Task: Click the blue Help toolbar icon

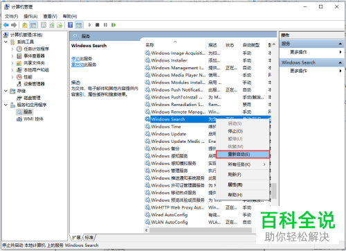Action: tap(71, 25)
